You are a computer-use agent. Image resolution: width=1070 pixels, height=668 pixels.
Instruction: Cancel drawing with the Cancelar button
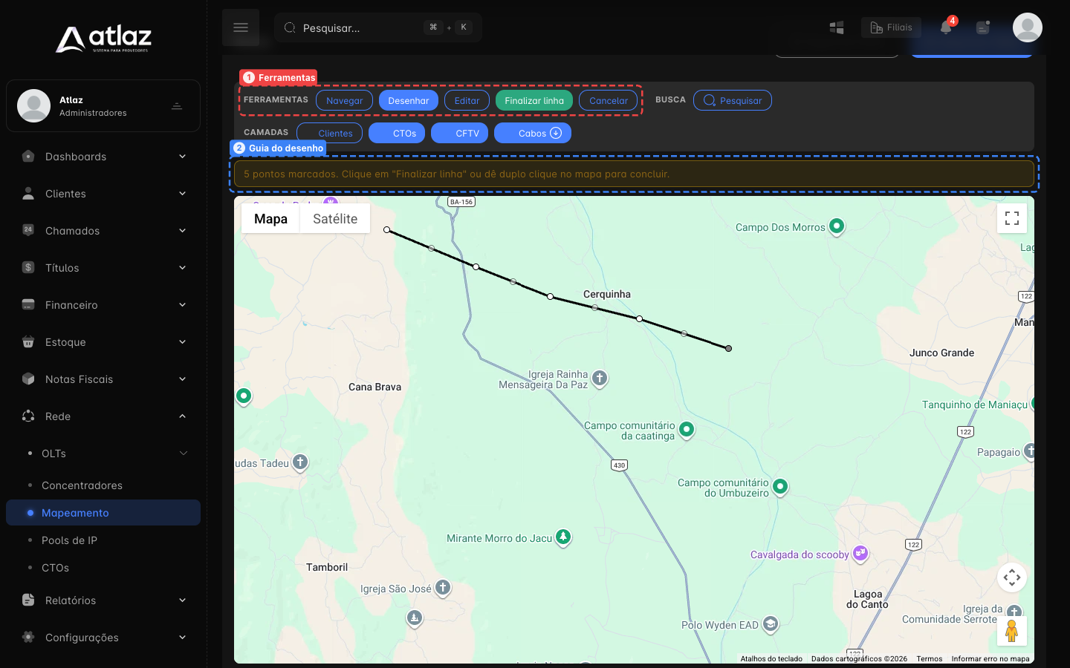click(x=609, y=100)
